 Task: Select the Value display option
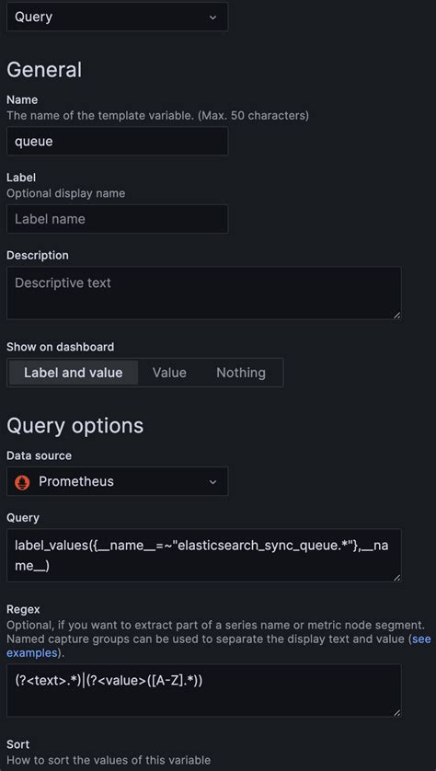pyautogui.click(x=169, y=373)
